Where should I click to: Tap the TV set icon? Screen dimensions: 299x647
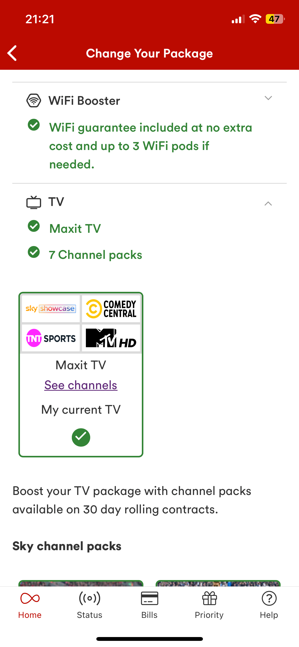pyautogui.click(x=34, y=202)
